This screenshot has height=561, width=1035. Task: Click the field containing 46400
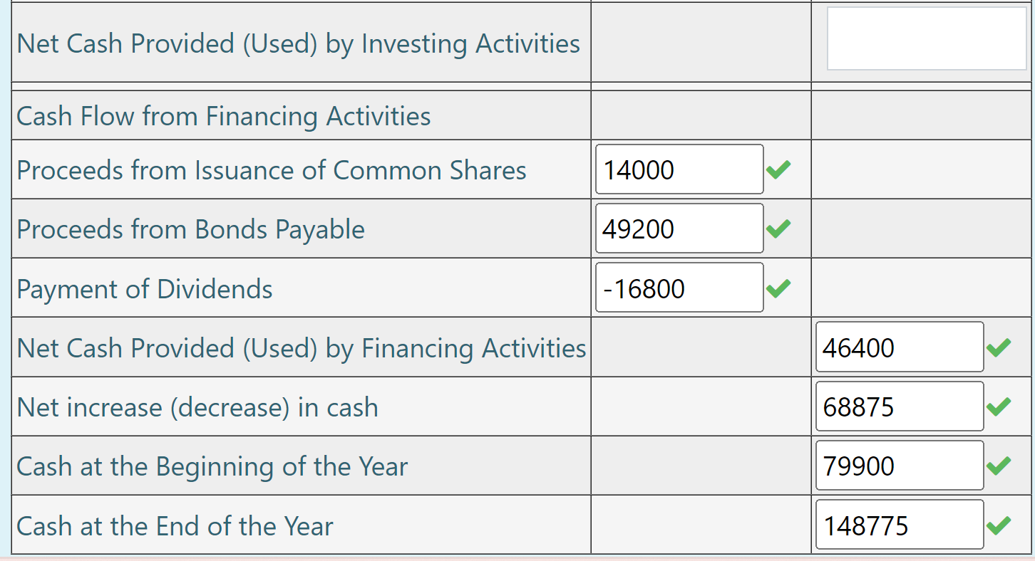point(899,347)
